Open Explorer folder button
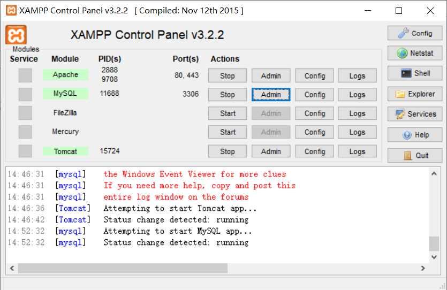This screenshot has width=447, height=290. (415, 94)
